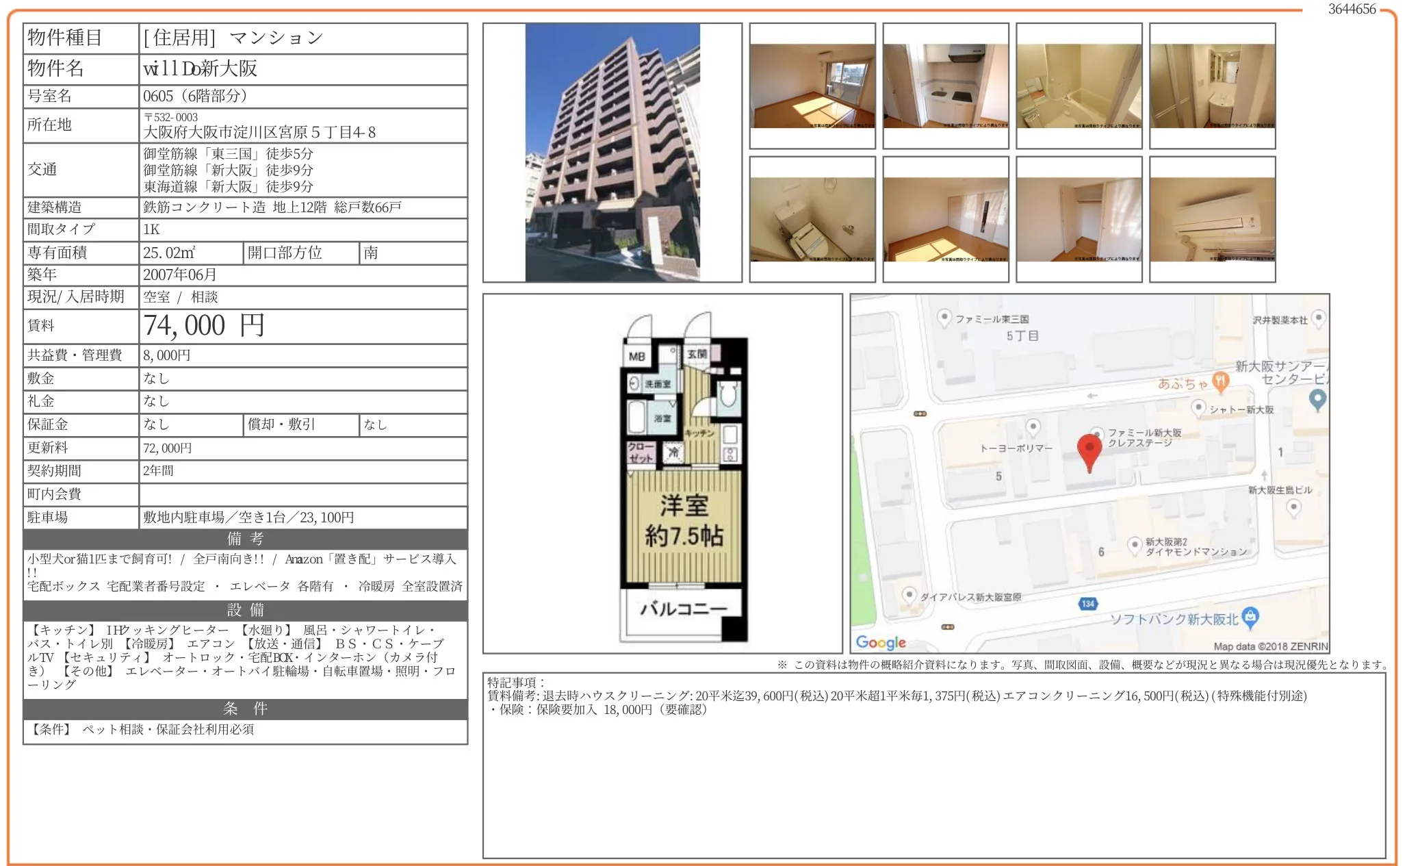Open the kitchen photo thumbnail
Screen dimensions: 1407x866
[x=945, y=86]
